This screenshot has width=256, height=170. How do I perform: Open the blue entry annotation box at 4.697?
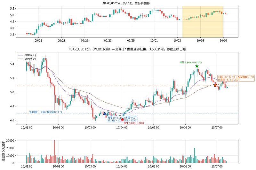tap(122, 119)
